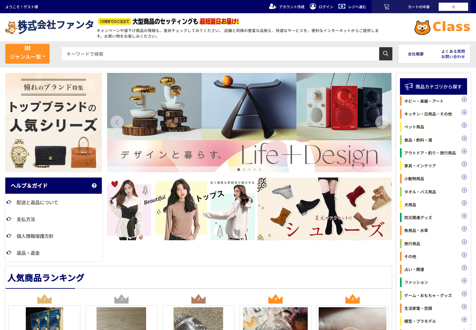Image resolution: width=476 pixels, height=330 pixels.
Task: Select the third carousel dot
Action: pyautogui.click(x=249, y=170)
